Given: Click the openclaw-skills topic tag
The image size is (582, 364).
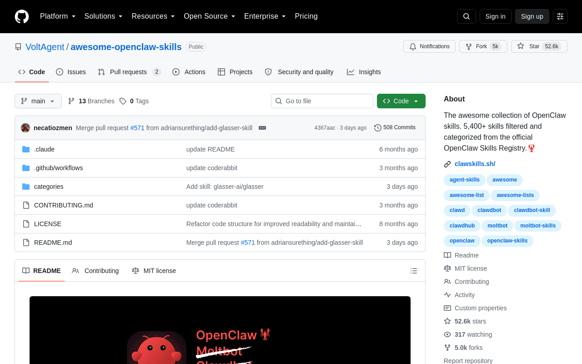Looking at the screenshot, I should [x=507, y=241].
